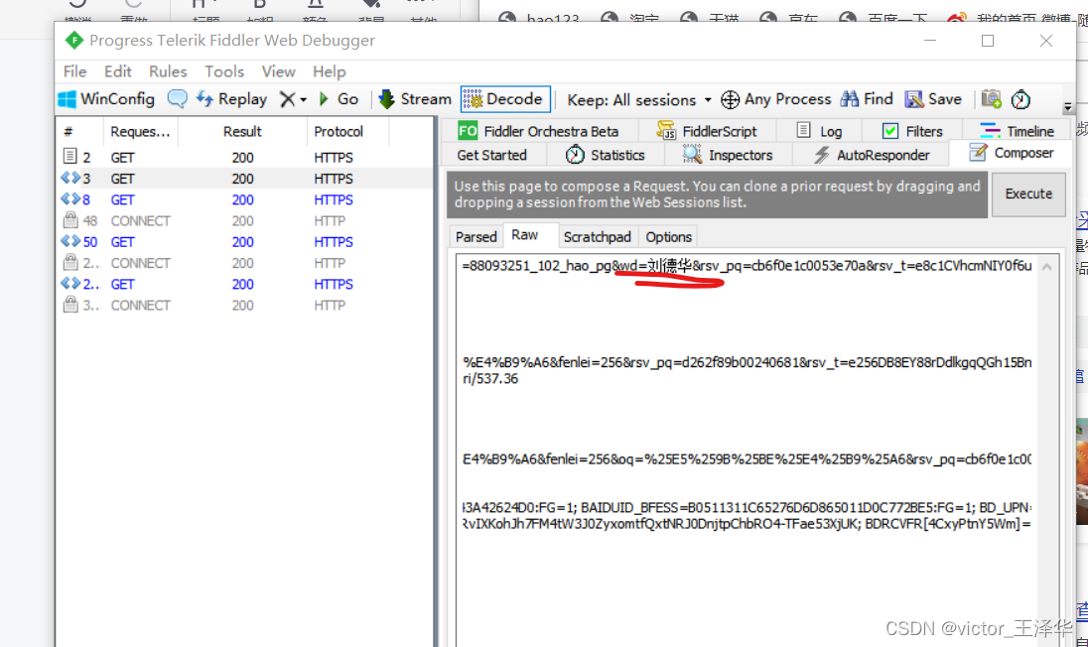Select the Composer tab
Image resolution: width=1088 pixels, height=647 pixels.
pyautogui.click(x=1011, y=153)
